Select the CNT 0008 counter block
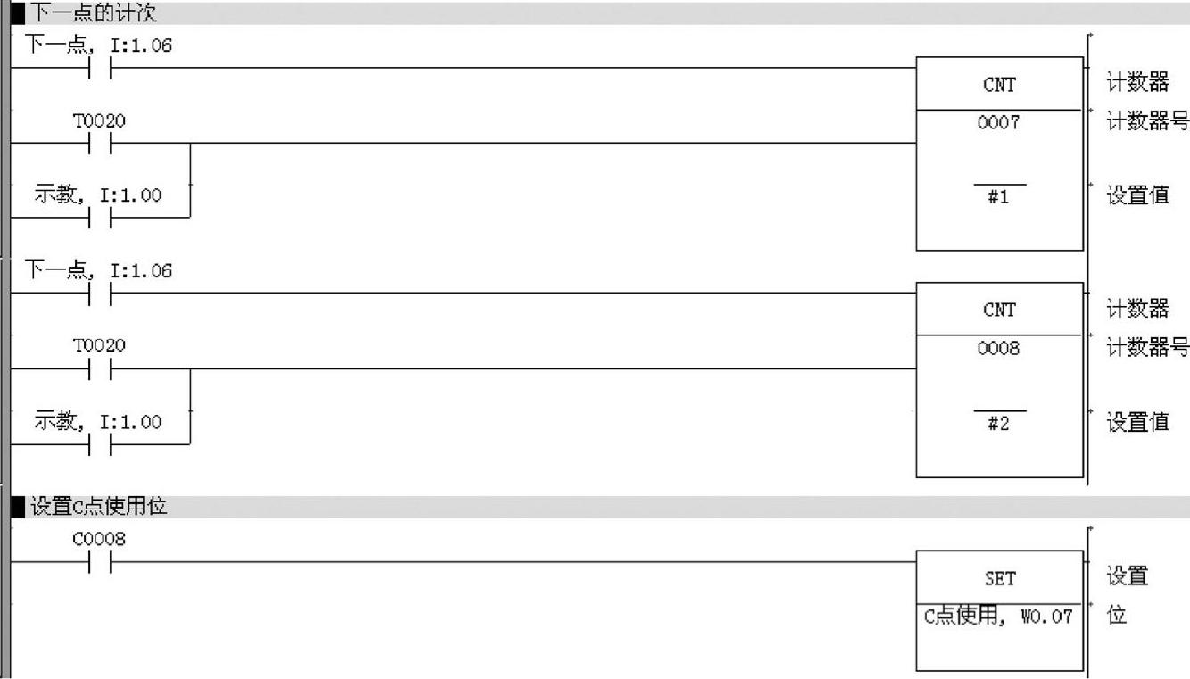 pos(999,379)
